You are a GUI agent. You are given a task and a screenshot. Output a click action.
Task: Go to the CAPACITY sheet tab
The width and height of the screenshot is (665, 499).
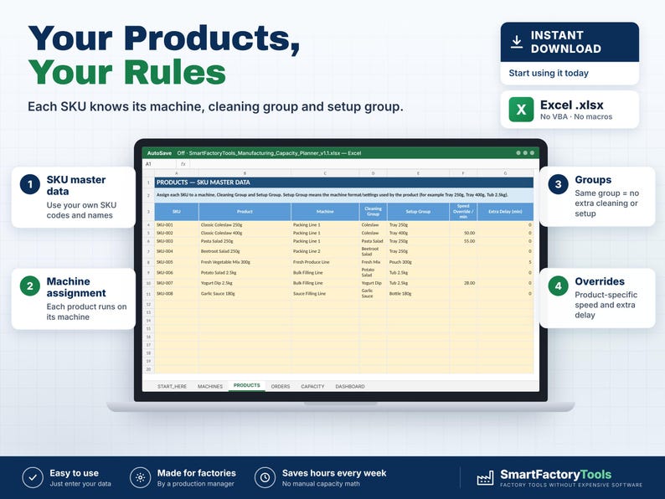pos(312,386)
